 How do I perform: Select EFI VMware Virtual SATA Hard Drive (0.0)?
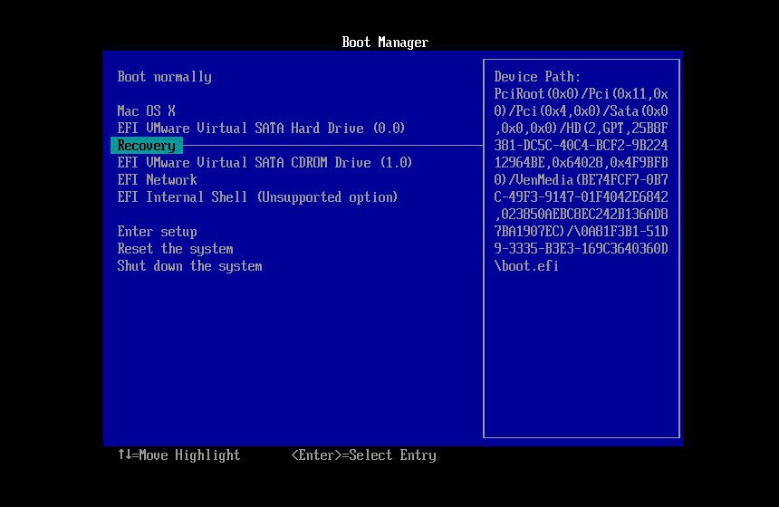point(261,129)
